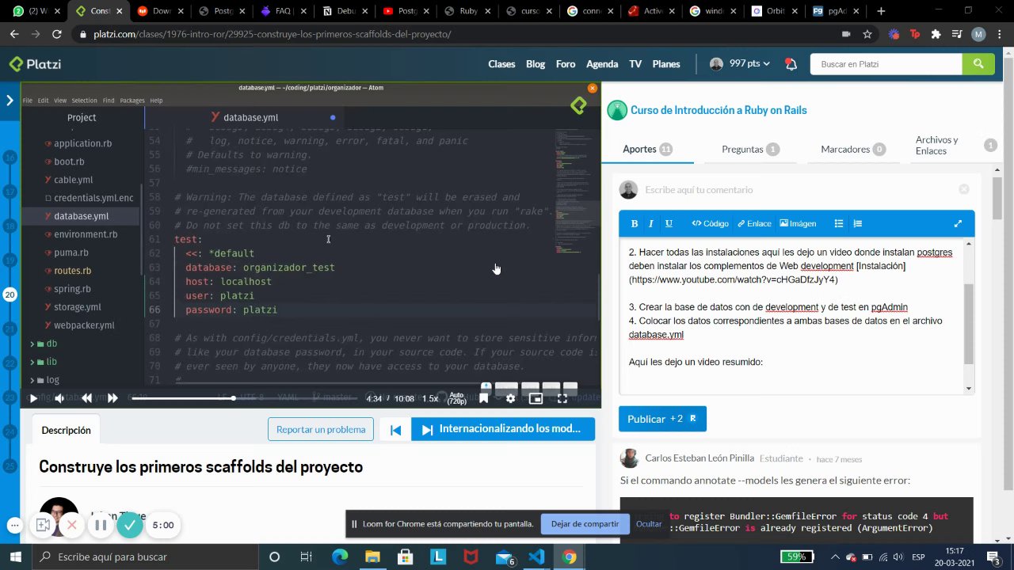
Task: Open the Windows Start menu
Action: point(17,557)
